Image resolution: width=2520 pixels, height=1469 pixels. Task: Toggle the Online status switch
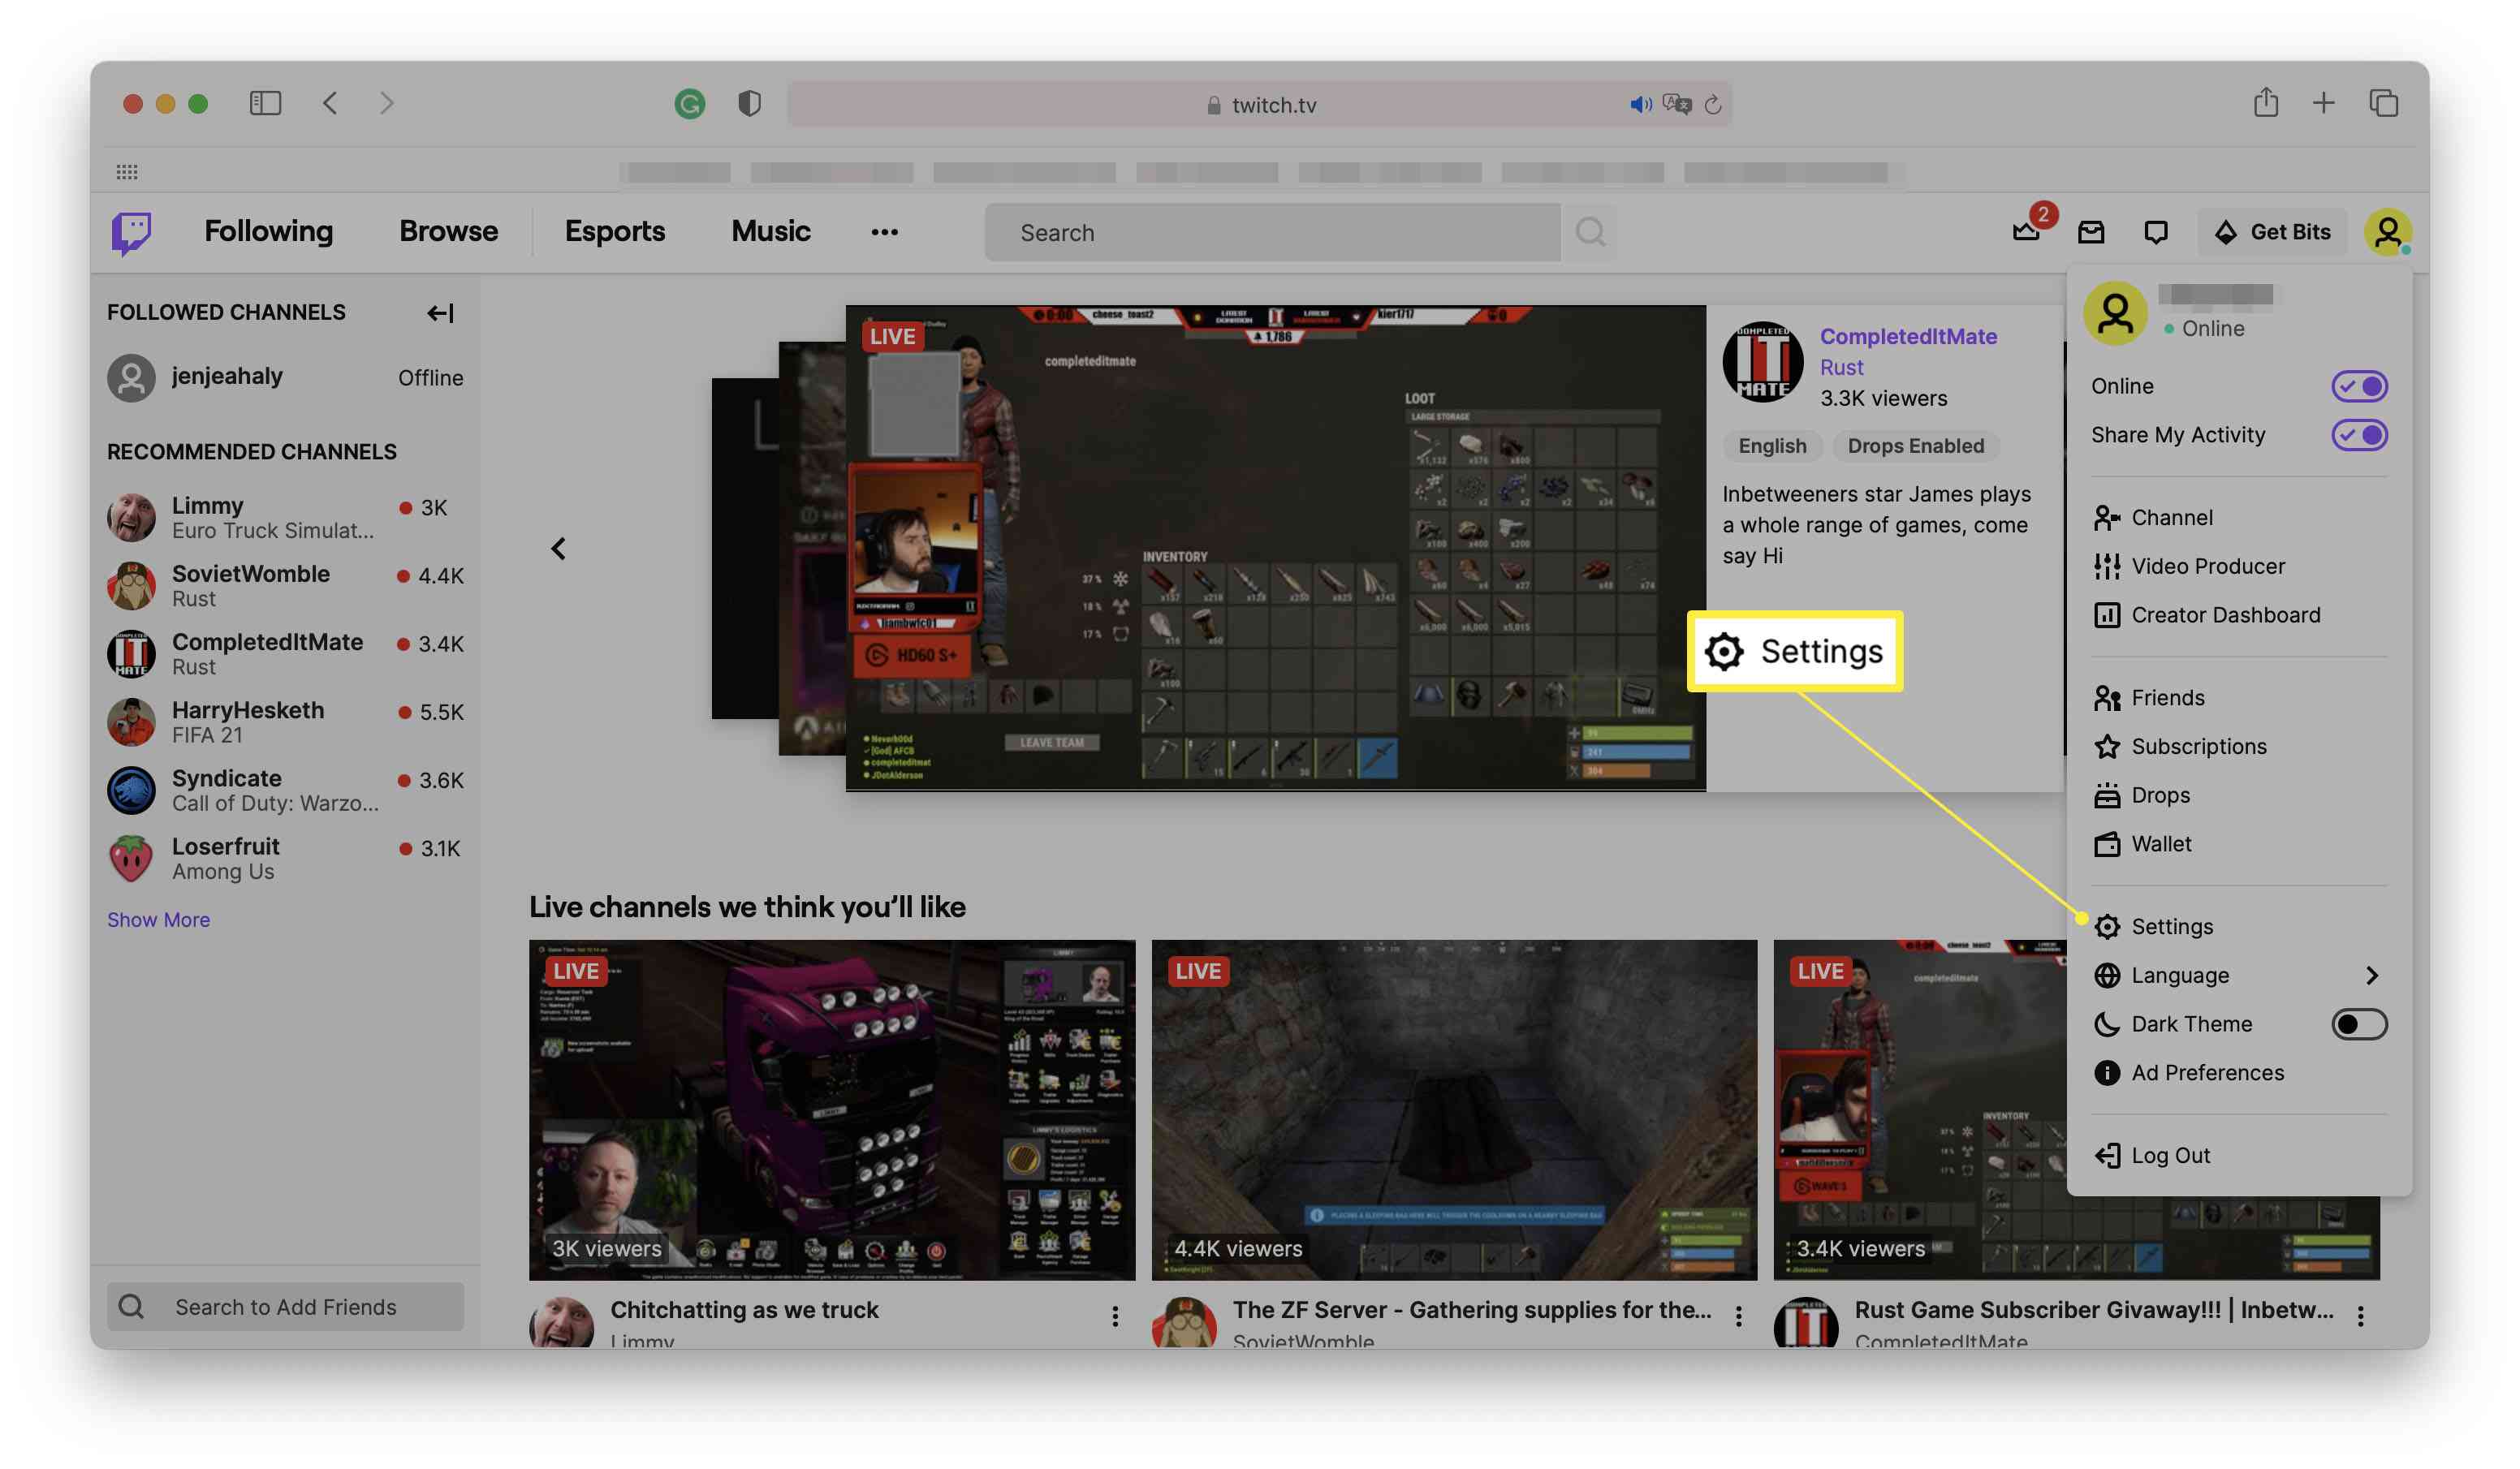pyautogui.click(x=2360, y=386)
